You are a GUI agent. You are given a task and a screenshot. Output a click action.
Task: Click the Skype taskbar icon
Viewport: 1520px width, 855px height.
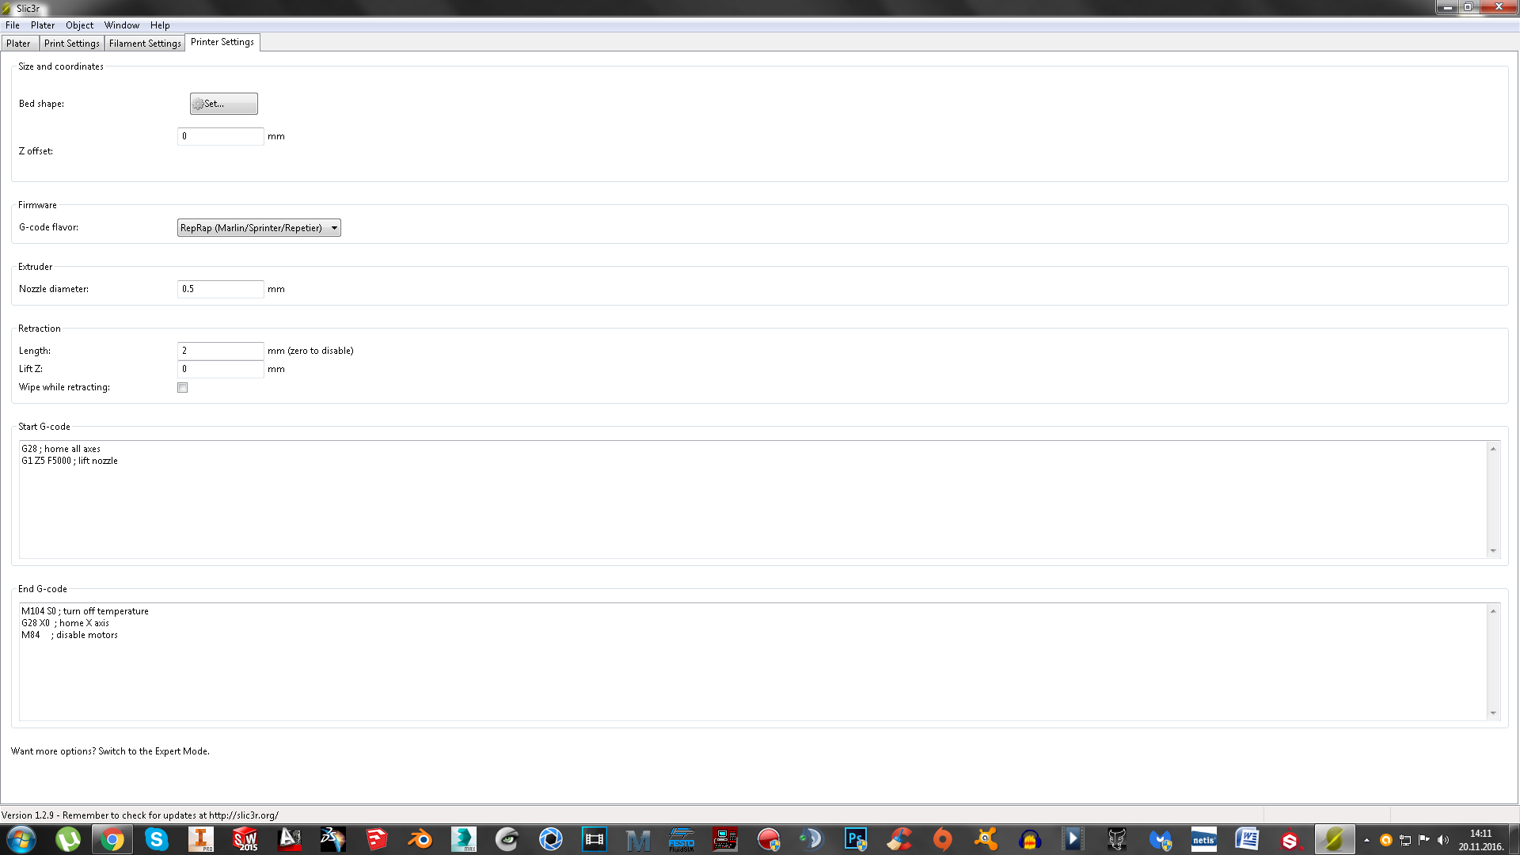(156, 839)
